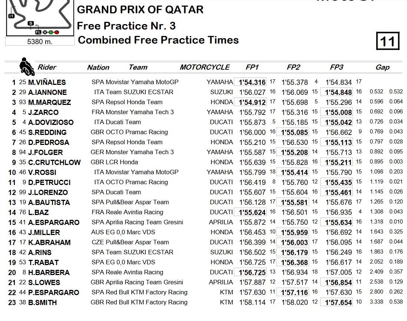Image resolution: width=407 pixels, height=321 pixels.
Task: Click the 5380 m. track length box
Action: point(40,42)
